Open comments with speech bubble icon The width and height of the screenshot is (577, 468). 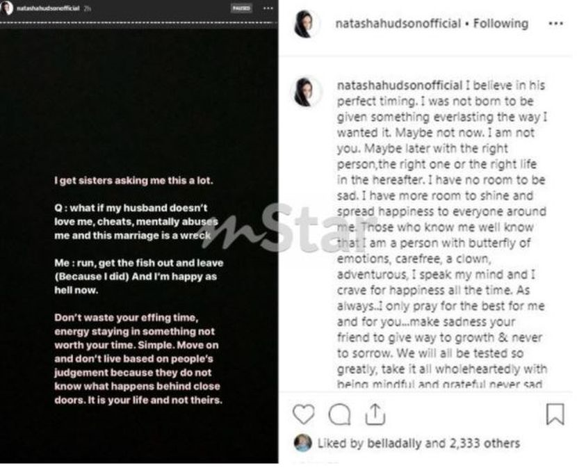pos(339,414)
